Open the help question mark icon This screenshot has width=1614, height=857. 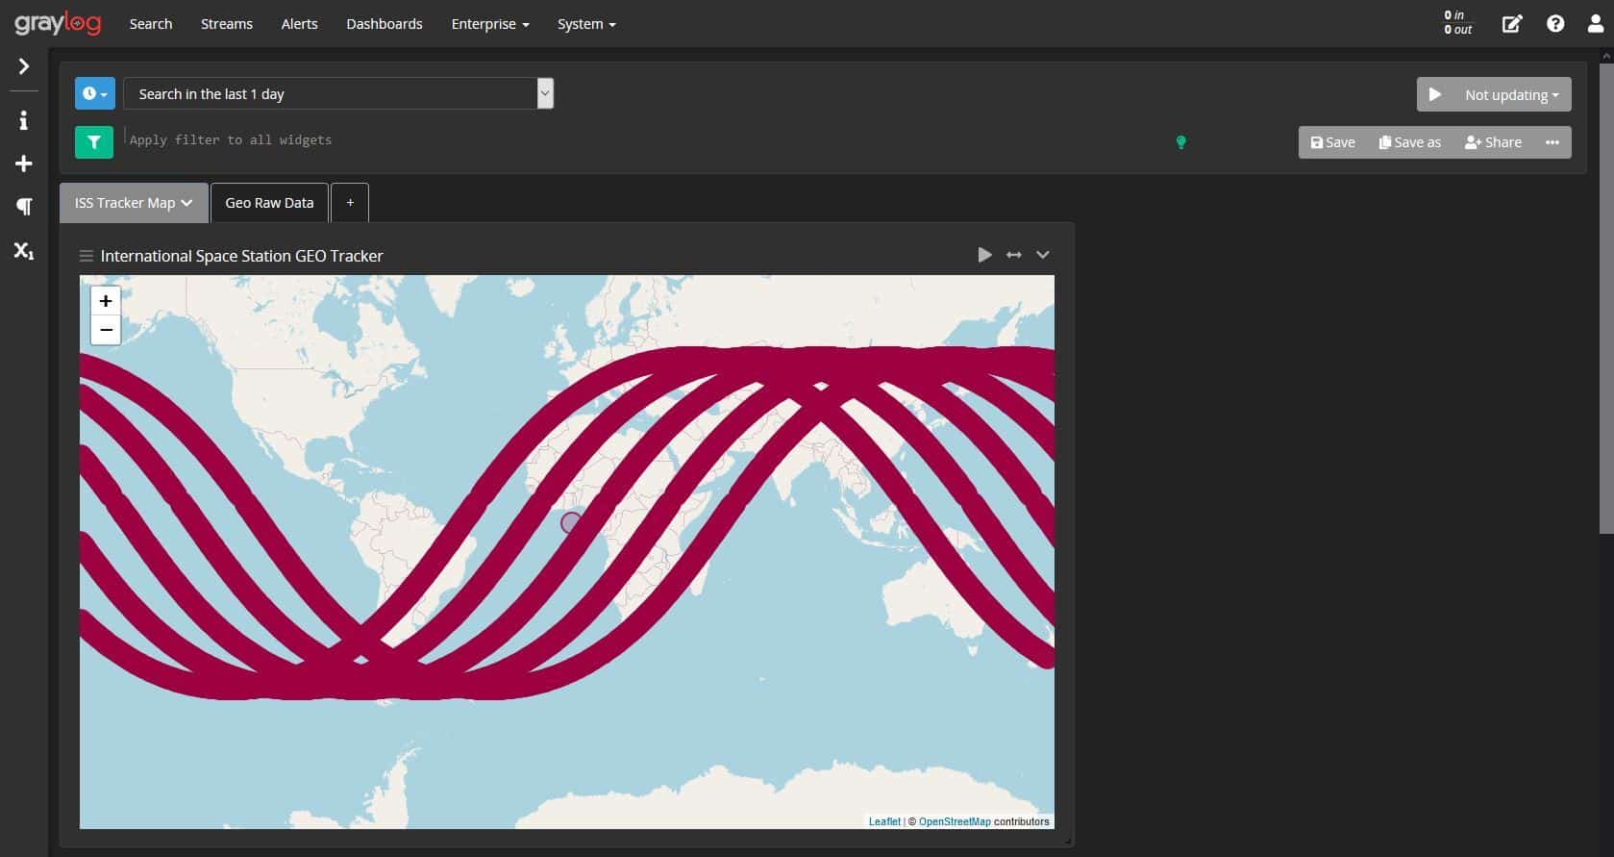[x=1555, y=24]
